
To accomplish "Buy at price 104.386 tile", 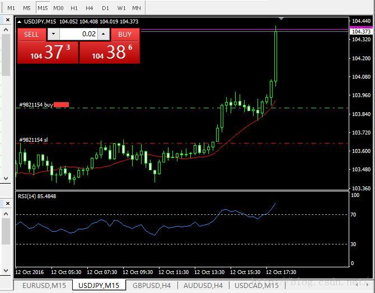I will tap(109, 52).
